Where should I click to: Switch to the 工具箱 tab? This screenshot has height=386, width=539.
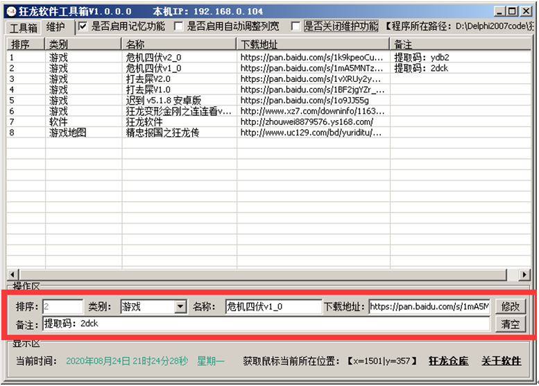(x=23, y=28)
